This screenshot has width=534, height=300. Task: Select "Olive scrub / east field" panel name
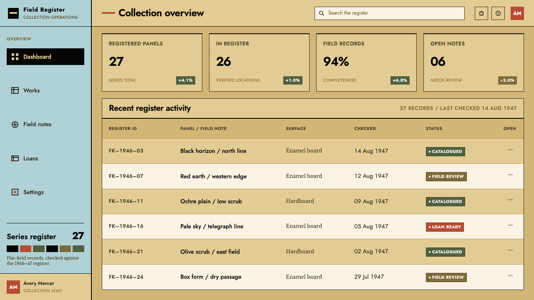point(210,252)
